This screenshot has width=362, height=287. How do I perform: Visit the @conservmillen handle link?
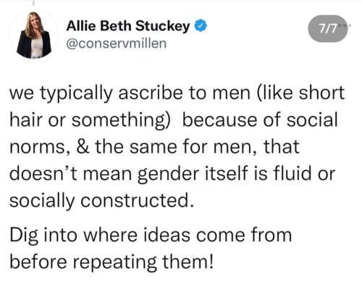tap(117, 43)
